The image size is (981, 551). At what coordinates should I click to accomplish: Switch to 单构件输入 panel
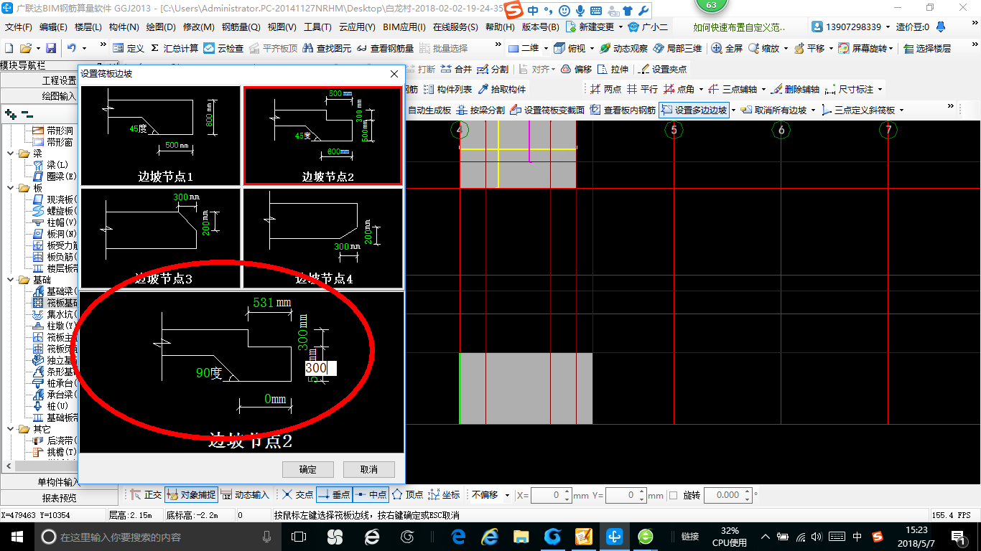pyautogui.click(x=60, y=481)
